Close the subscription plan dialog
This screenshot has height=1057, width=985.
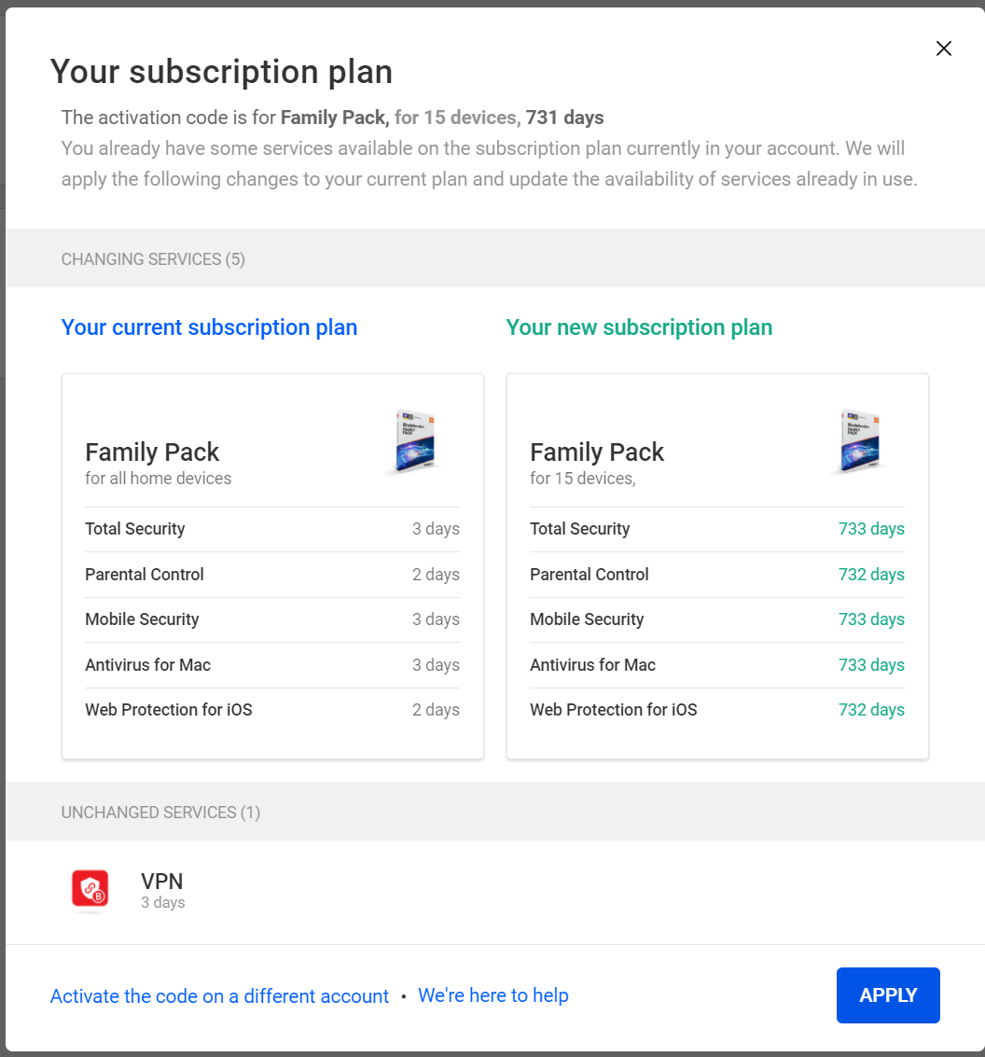[944, 49]
